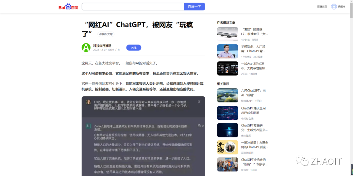
Task: Open the article titled 一加Ace 2正式发布
Action: pos(254,66)
